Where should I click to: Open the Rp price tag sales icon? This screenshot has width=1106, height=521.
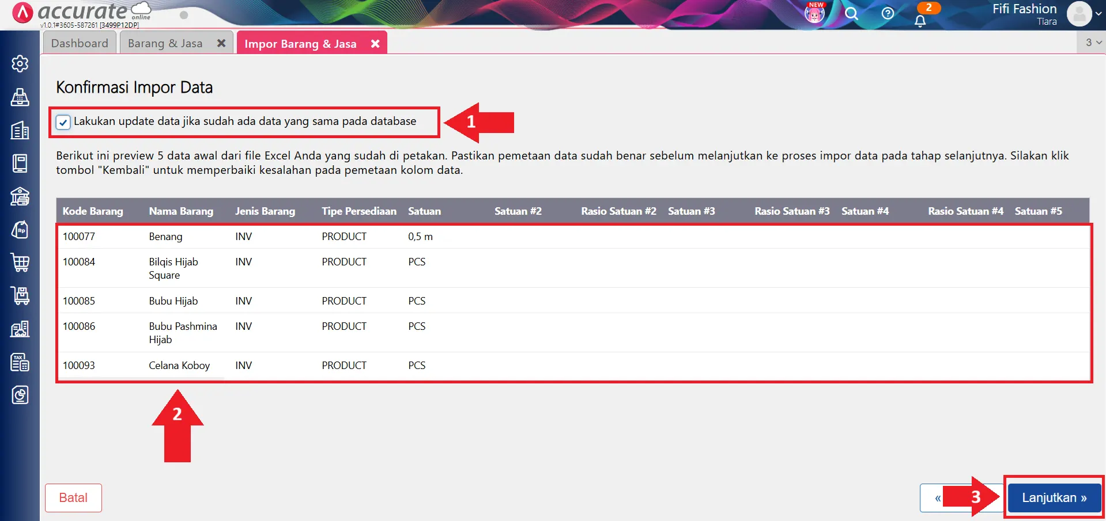pyautogui.click(x=20, y=230)
